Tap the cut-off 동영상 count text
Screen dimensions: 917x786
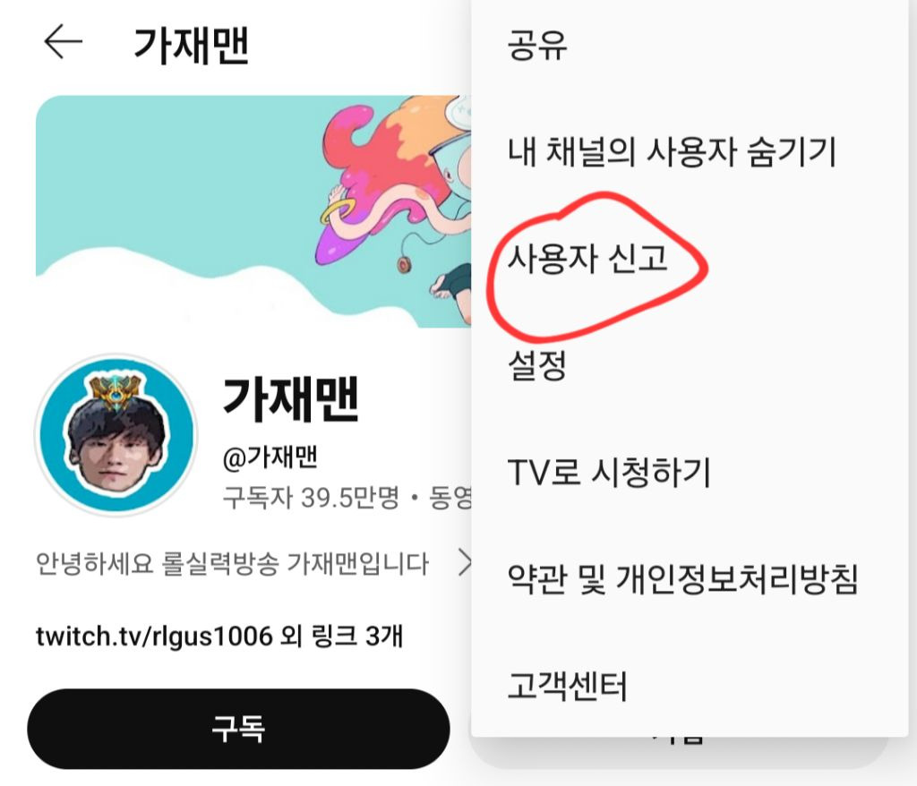coord(450,498)
